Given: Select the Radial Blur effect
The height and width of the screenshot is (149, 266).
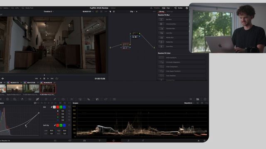Looking at the screenshot, I should point(173,42).
